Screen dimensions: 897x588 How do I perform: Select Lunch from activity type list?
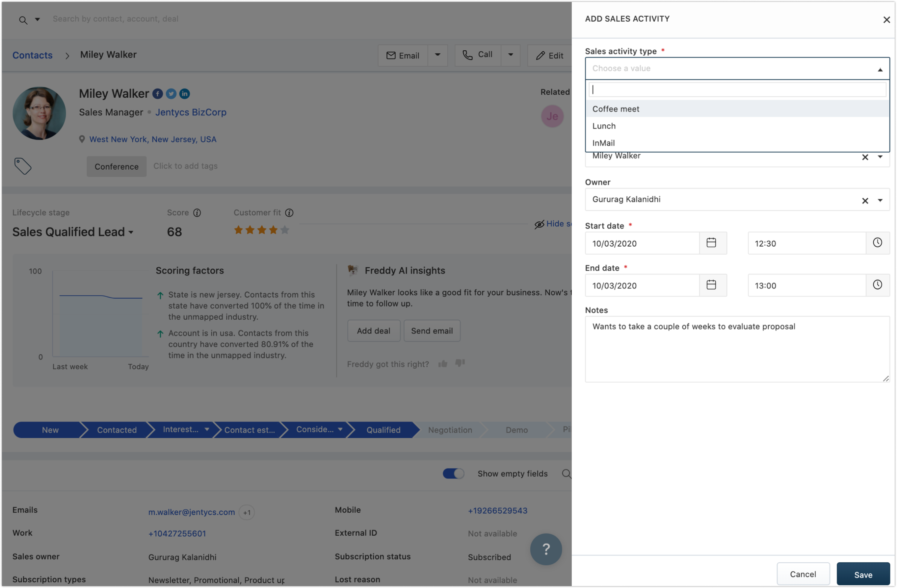604,126
